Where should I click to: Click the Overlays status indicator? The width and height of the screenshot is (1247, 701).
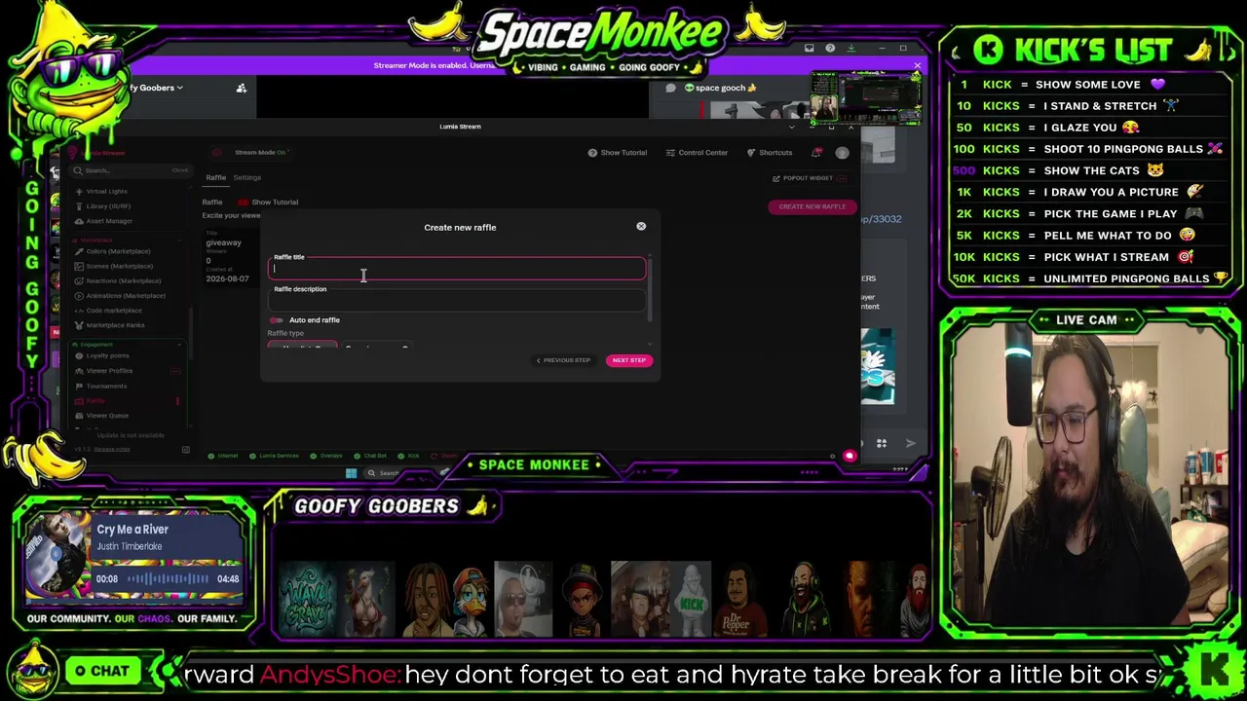[x=326, y=456]
